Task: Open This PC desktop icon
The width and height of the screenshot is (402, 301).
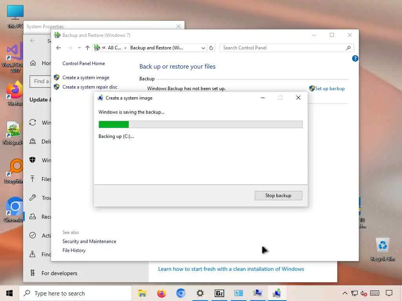Action: (15, 16)
